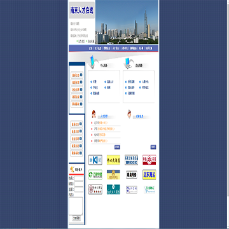This screenshot has height=229, width=229.
Task: Click the nurse-cap avatar icon beside recruitment info
Action: 129,114
